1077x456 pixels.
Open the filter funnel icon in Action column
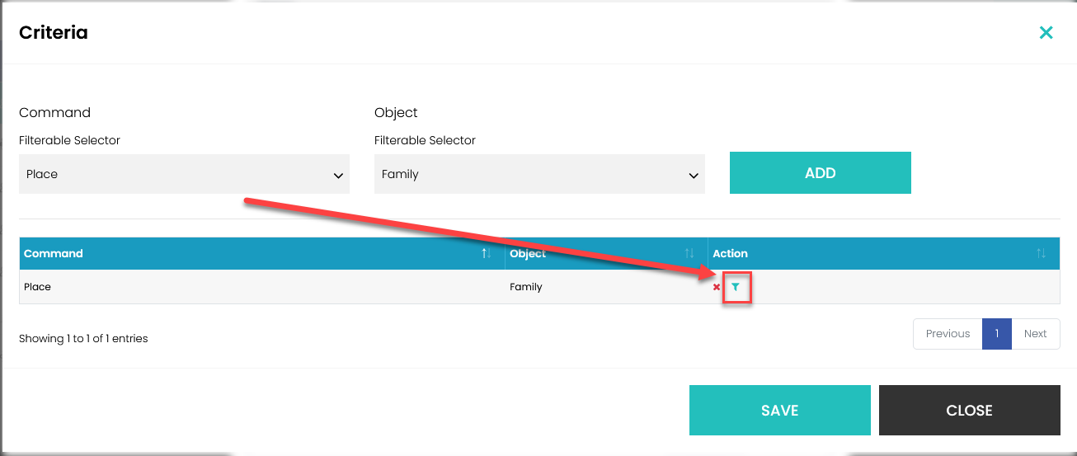(736, 287)
